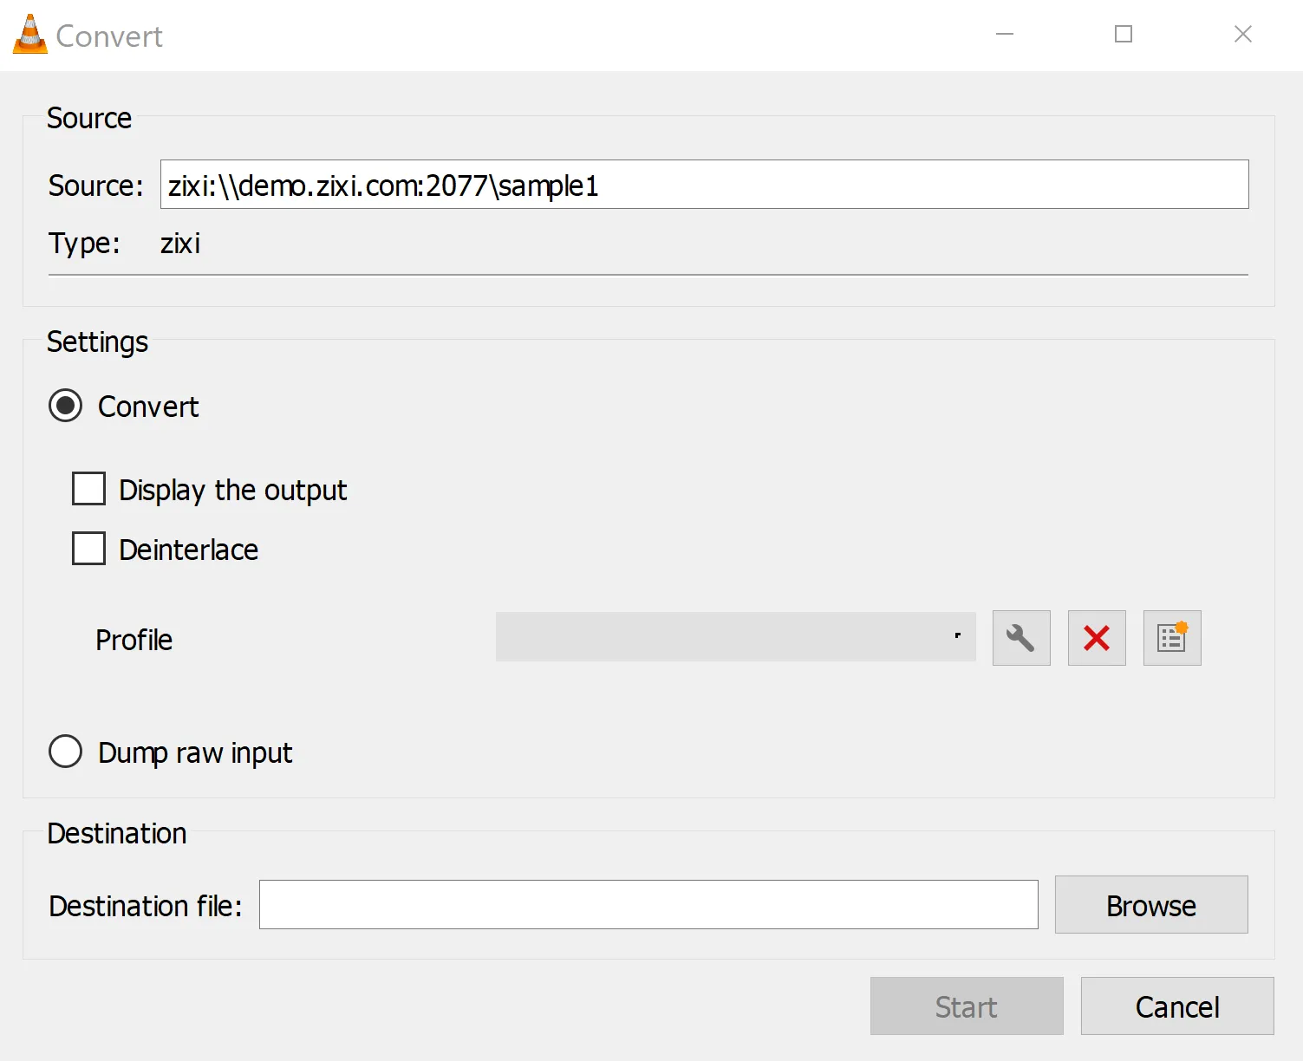Click the Start button

tap(967, 1006)
